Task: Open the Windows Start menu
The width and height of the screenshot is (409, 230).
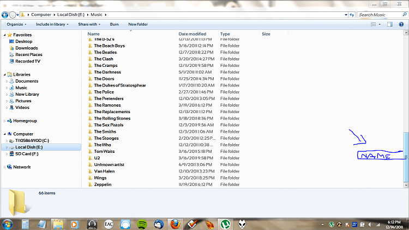Action: point(7,224)
